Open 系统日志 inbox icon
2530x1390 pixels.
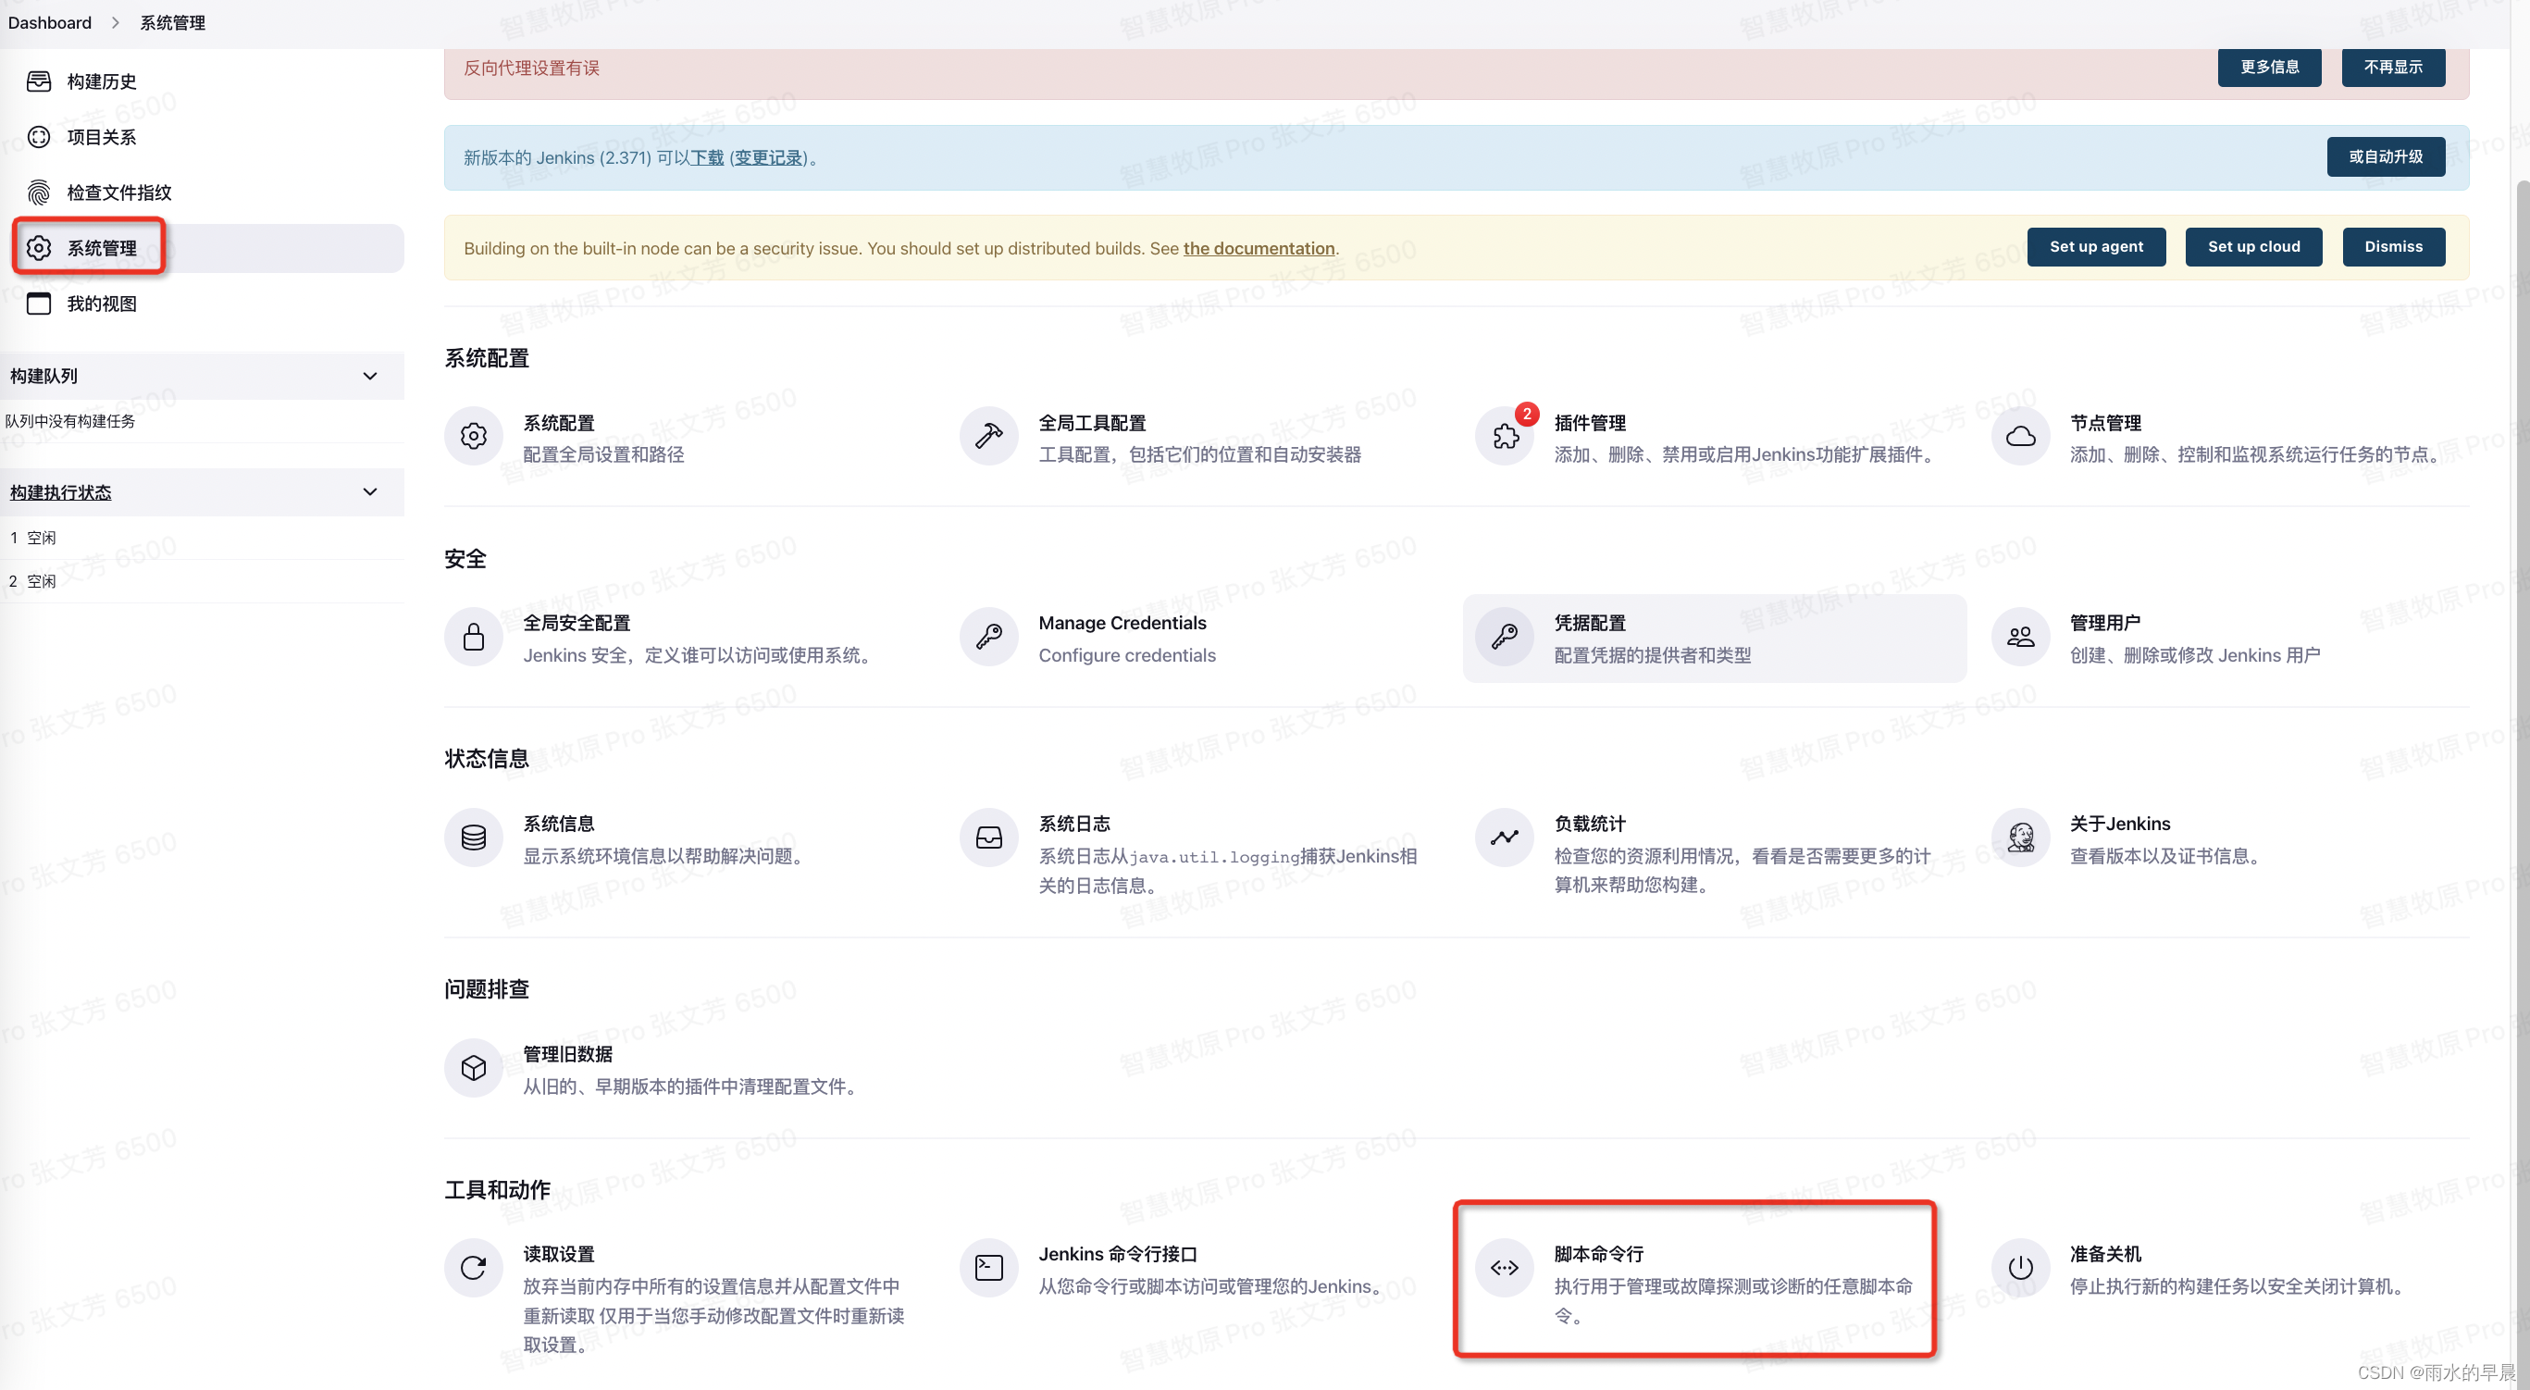pyautogui.click(x=988, y=837)
